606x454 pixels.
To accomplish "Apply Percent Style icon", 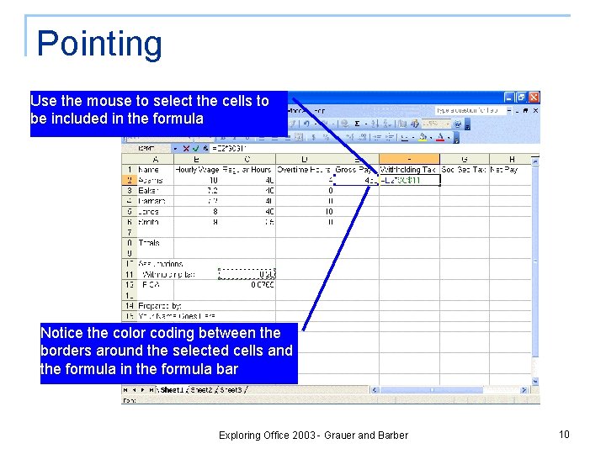I will tap(327, 137).
